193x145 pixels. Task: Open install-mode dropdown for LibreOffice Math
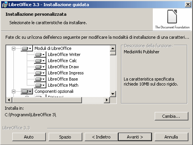click(x=40, y=85)
